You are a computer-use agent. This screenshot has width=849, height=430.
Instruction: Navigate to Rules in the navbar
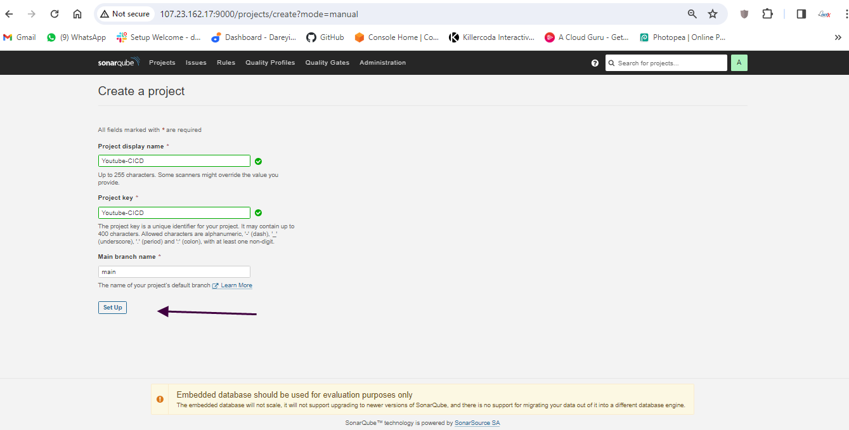pos(226,63)
